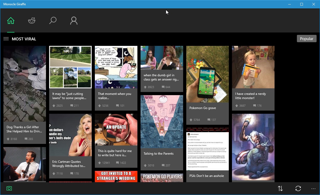This screenshot has height=195, width=320.
Task: Open the user account icon
Action: pyautogui.click(x=74, y=21)
